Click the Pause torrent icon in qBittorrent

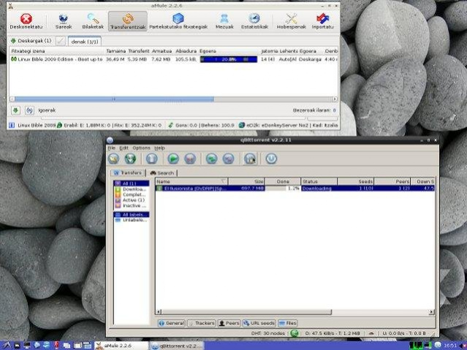tap(191, 158)
